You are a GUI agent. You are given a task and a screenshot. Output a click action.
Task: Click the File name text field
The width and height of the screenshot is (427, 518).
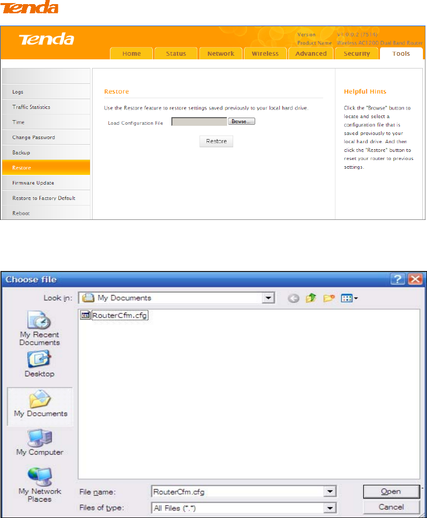[238, 491]
